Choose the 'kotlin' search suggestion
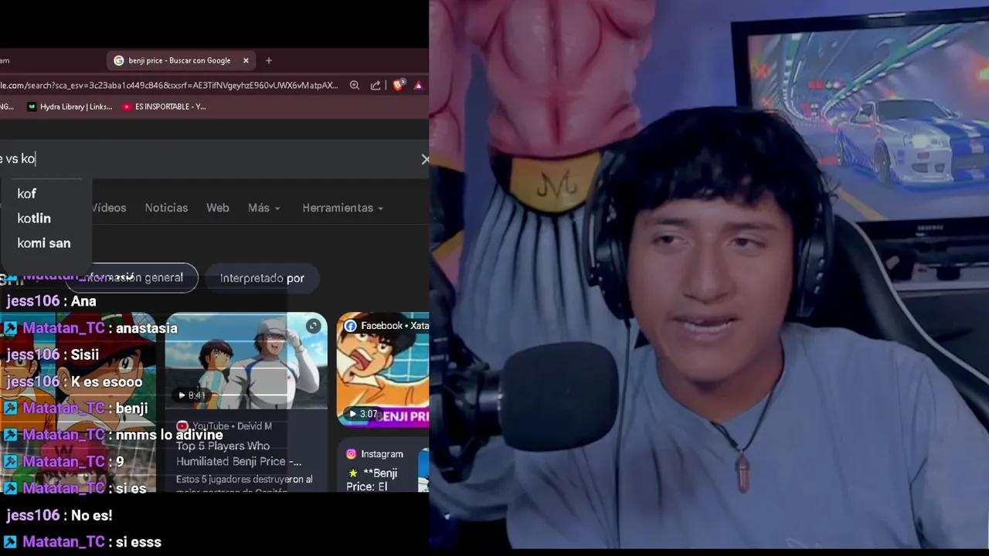The image size is (989, 556). coord(34,219)
